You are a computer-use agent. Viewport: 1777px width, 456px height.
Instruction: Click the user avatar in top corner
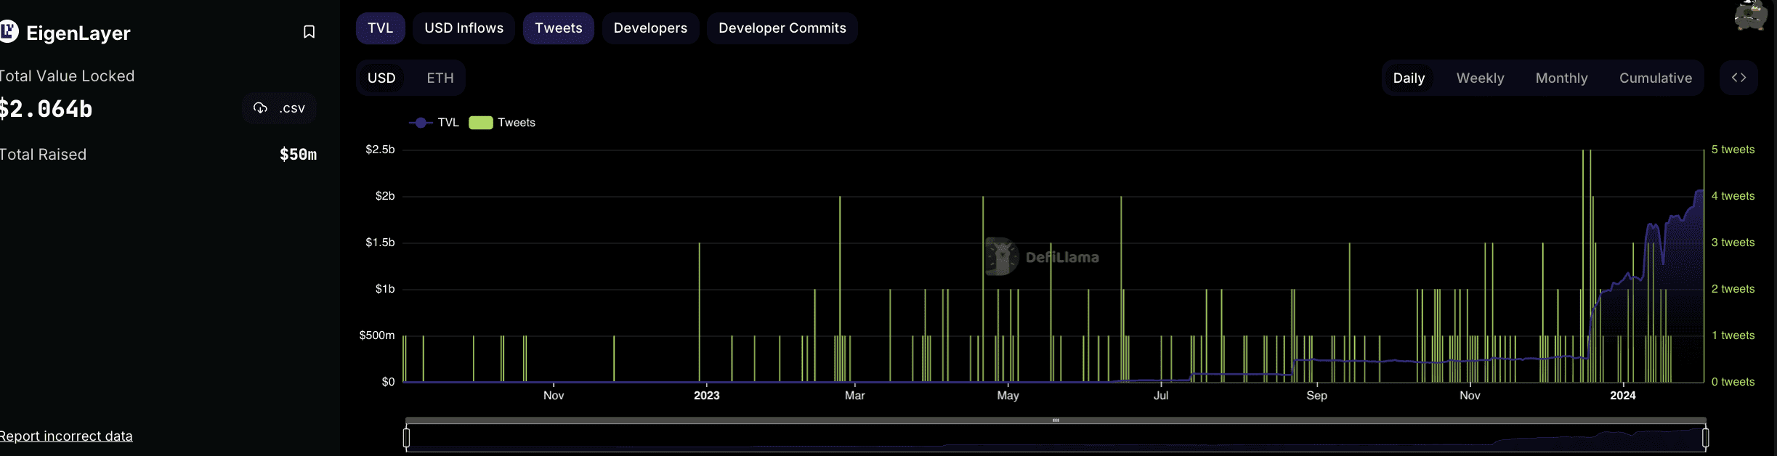(1750, 15)
